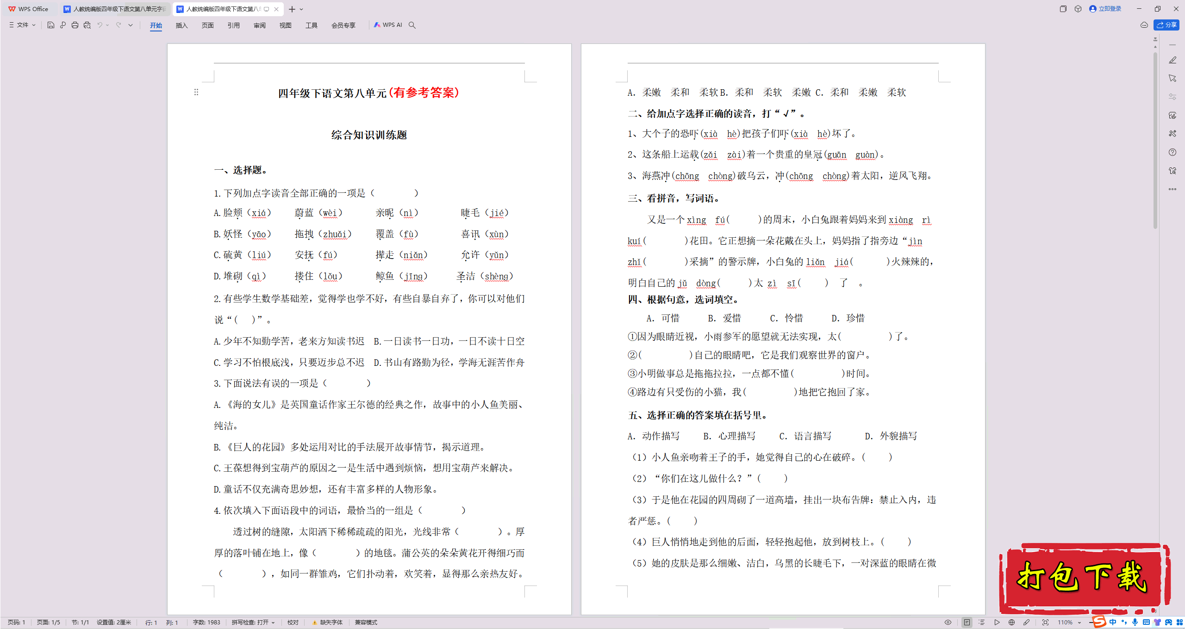
Task: Click 缺失字体 missing fonts warning
Action: 328,623
